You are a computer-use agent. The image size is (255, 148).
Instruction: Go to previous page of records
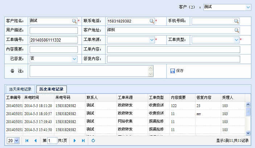[35, 140]
